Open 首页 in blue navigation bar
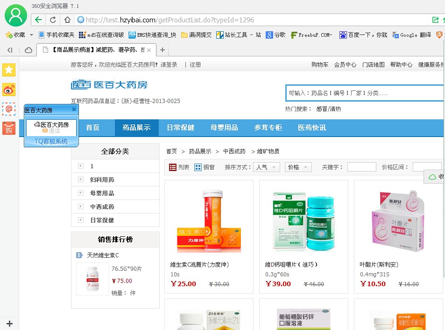This screenshot has height=330, width=445. coord(93,128)
